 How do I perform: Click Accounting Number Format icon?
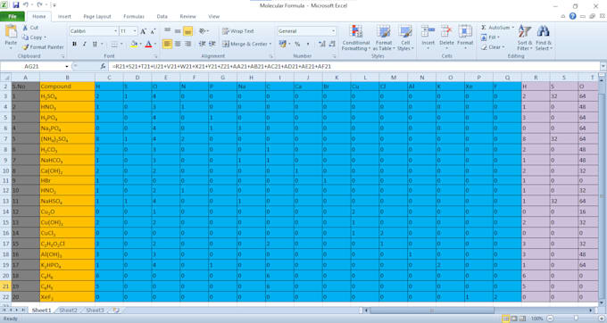click(282, 44)
